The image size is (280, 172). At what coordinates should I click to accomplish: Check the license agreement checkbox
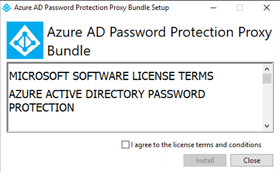point(125,144)
